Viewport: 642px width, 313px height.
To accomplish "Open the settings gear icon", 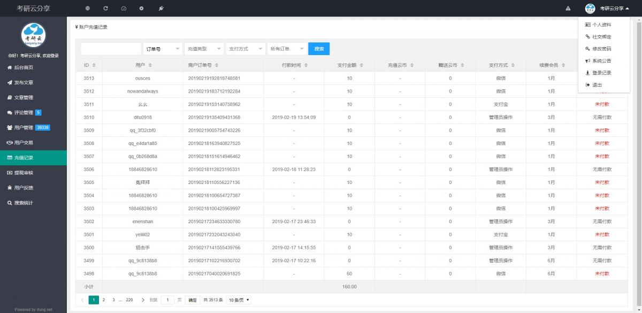I will point(142,9).
